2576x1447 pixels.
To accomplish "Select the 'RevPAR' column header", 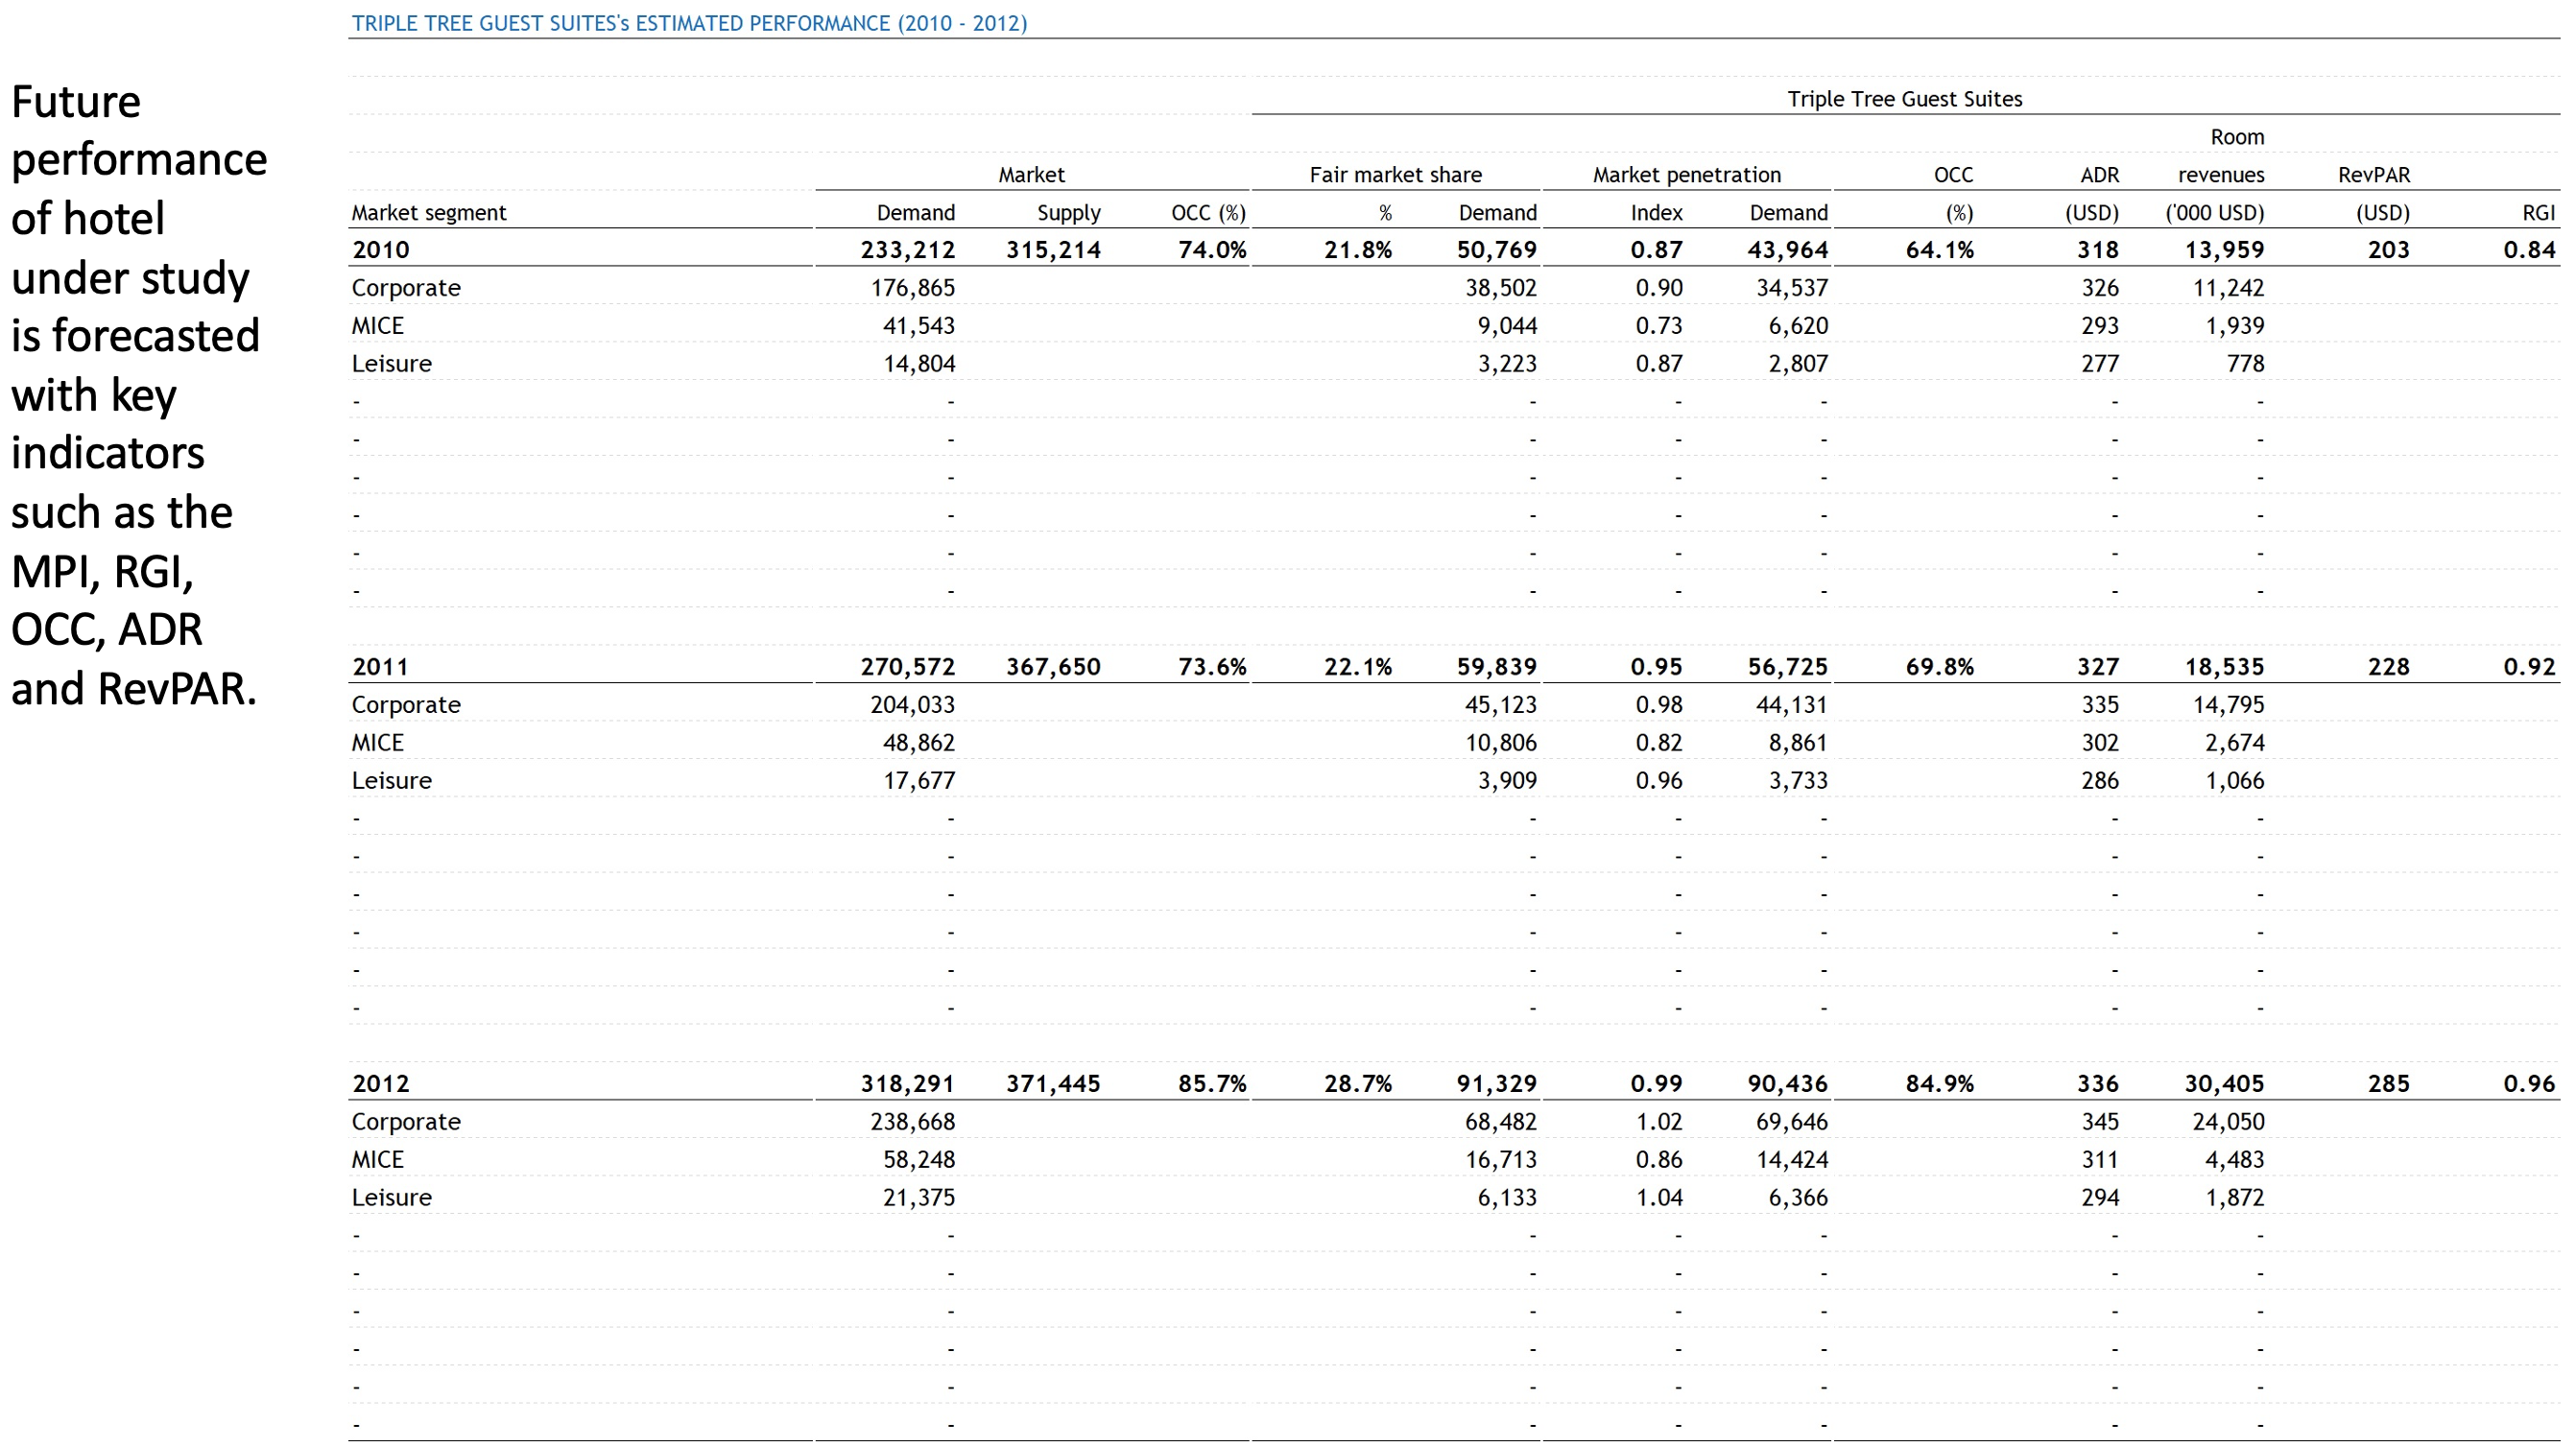I will point(2373,175).
